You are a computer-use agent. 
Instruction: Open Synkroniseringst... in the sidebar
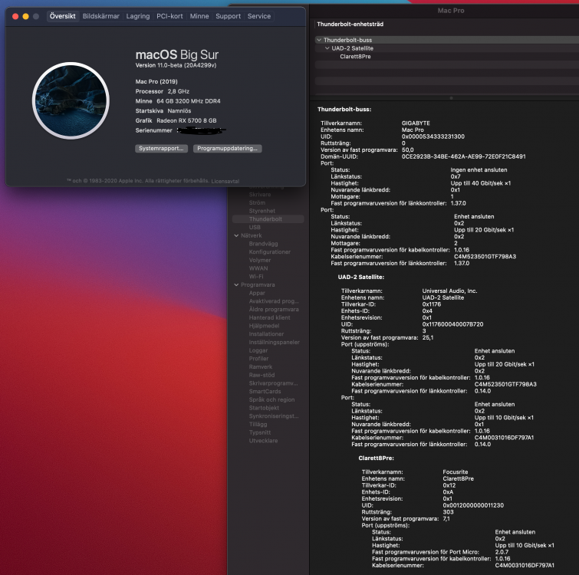[x=274, y=416]
